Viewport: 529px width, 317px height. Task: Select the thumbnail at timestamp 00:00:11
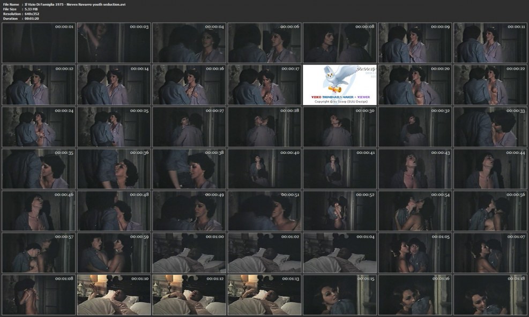[x=490, y=43]
